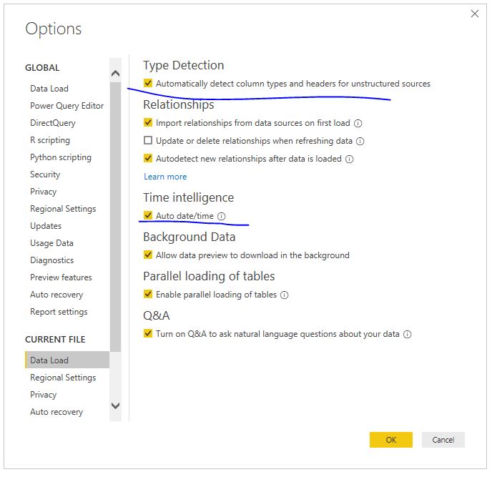
Task: Open Current File Regional Settings
Action: [63, 378]
